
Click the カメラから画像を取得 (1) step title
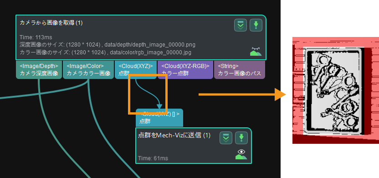(x=51, y=23)
